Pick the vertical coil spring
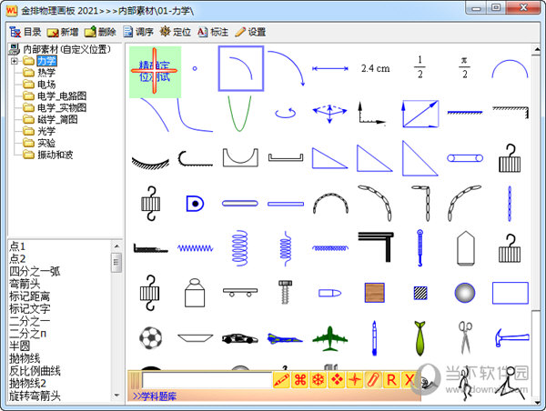Viewport: 546px width, 411px height. click(x=239, y=248)
